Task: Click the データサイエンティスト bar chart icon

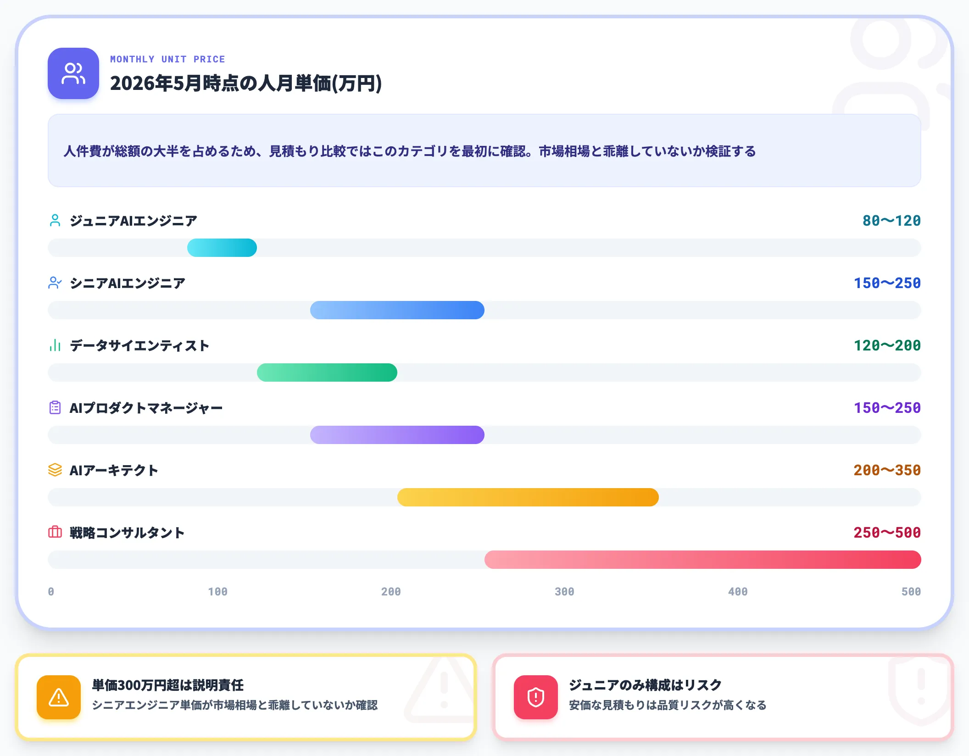Action: 55,345
